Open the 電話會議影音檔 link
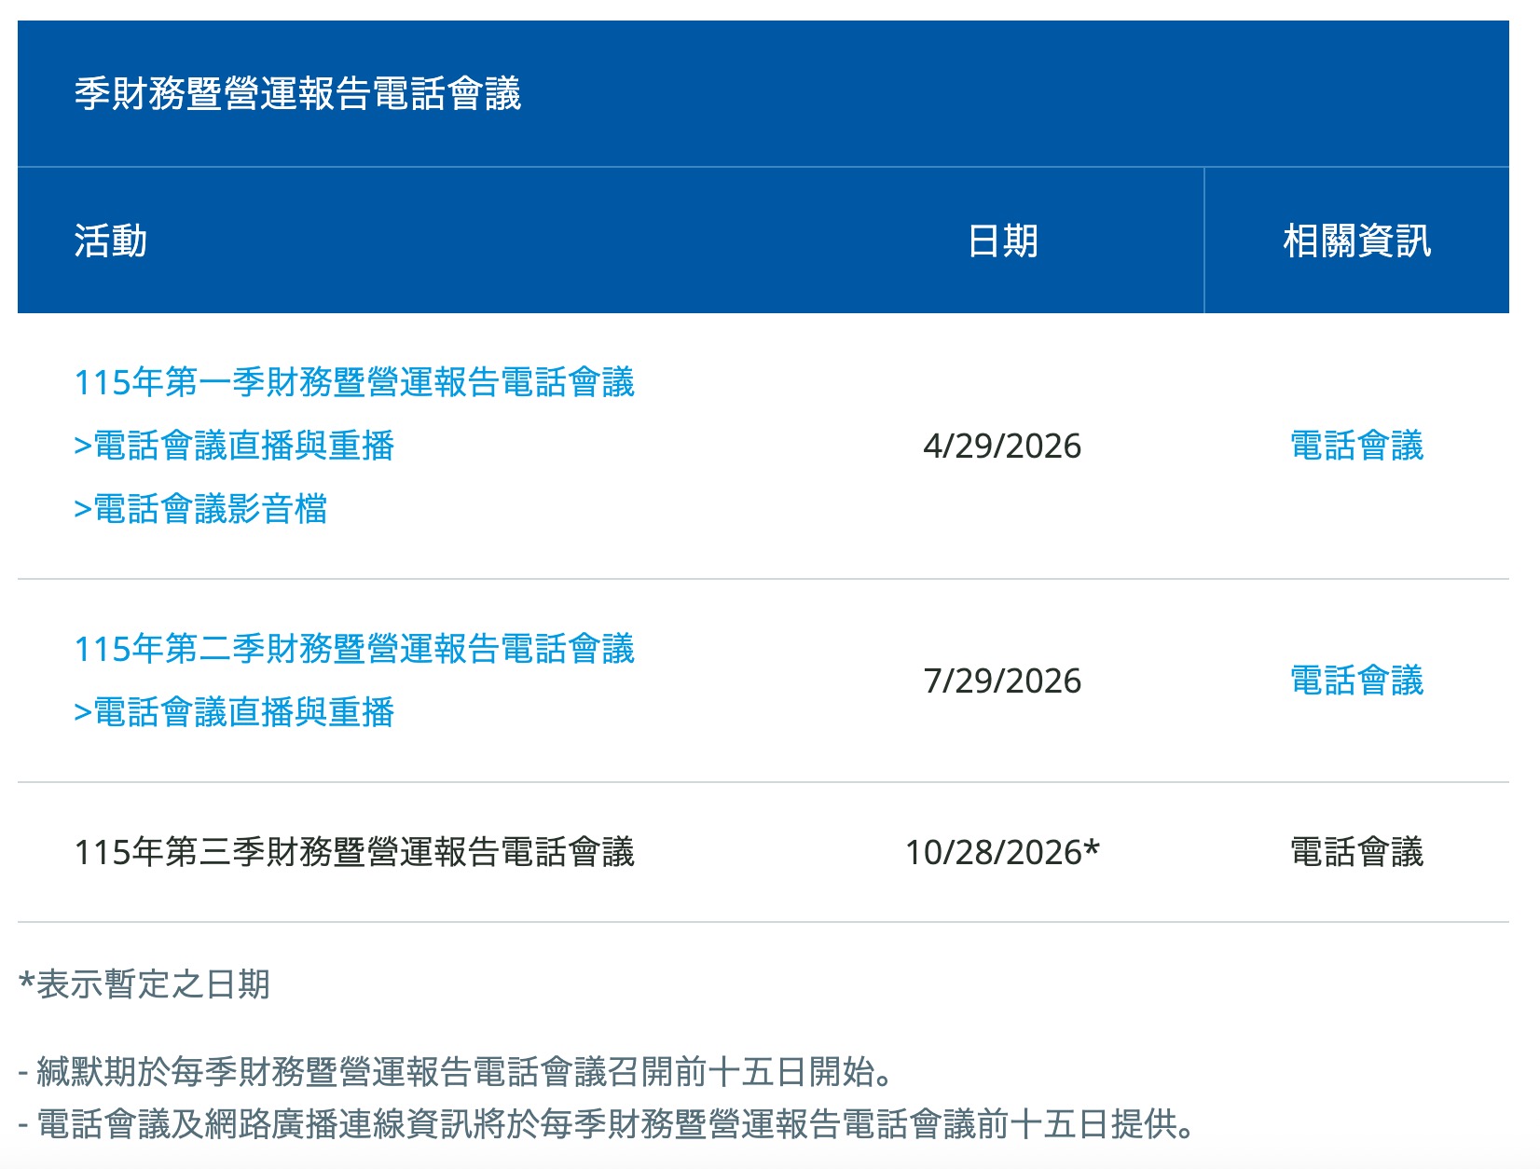The width and height of the screenshot is (1540, 1169). 200,509
